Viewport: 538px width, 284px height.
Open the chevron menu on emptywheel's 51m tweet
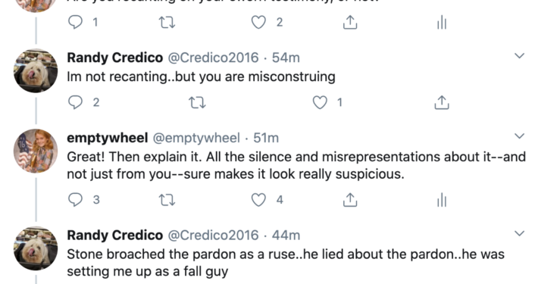click(x=520, y=136)
